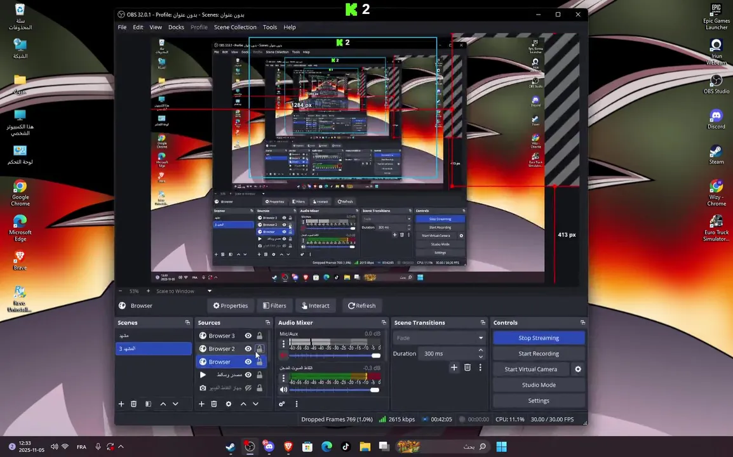Click Start Recording button
The image size is (733, 457).
(539, 354)
